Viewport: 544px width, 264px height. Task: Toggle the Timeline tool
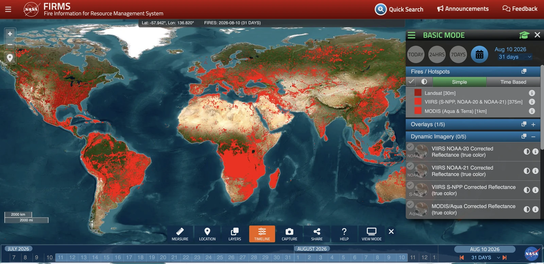point(262,234)
